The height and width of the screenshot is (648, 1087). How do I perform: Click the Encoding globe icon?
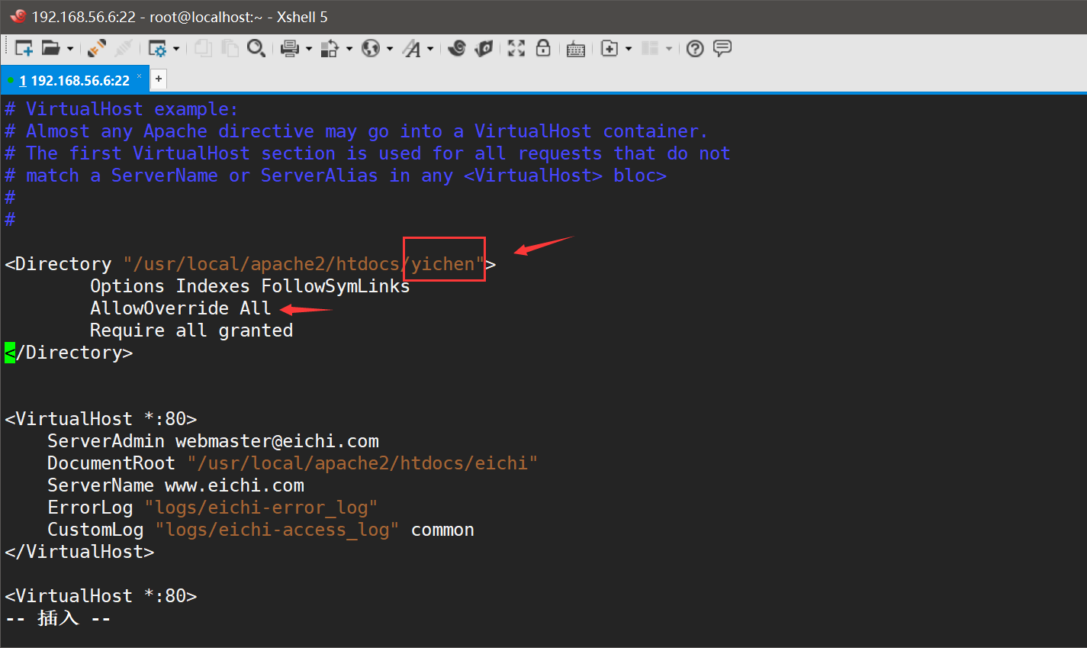[371, 48]
